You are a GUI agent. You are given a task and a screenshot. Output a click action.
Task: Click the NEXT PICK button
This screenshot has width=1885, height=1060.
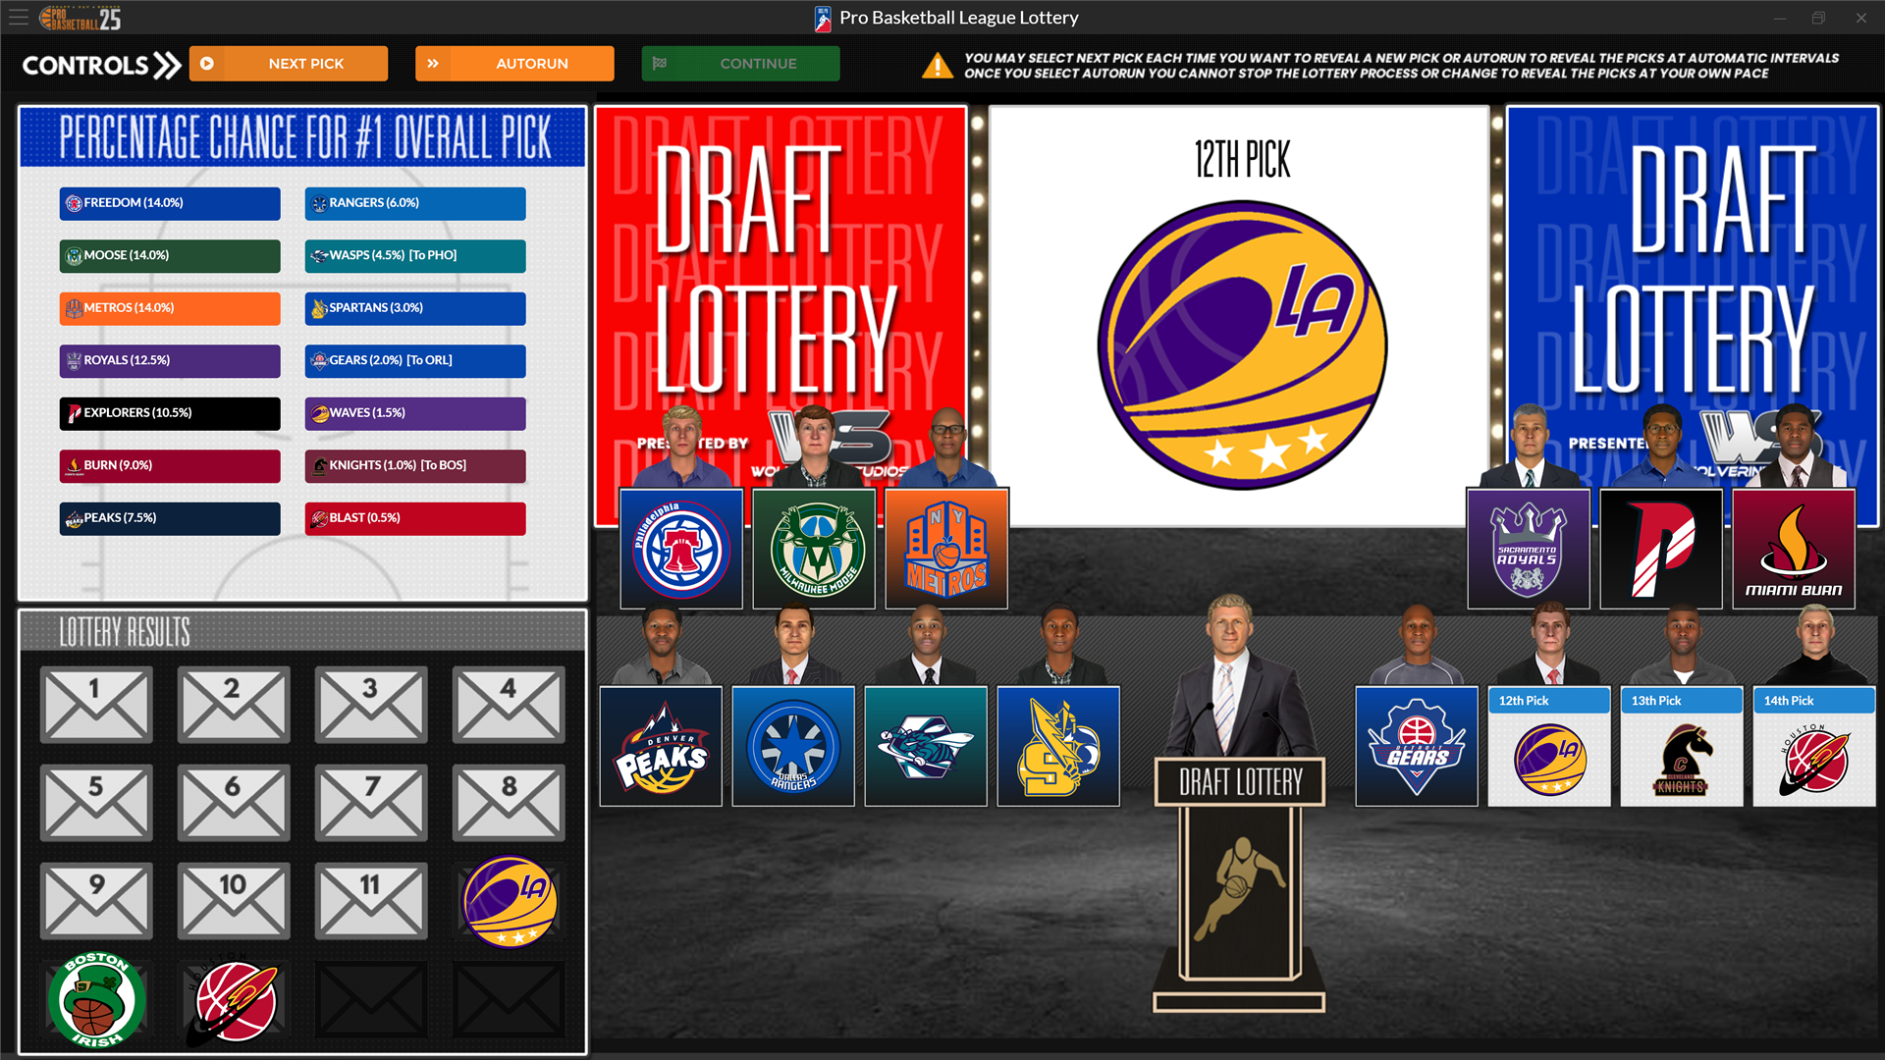tap(288, 63)
